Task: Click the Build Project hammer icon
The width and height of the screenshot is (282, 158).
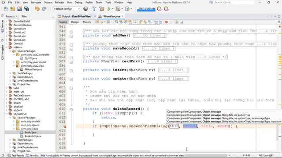Action: click(x=94, y=9)
